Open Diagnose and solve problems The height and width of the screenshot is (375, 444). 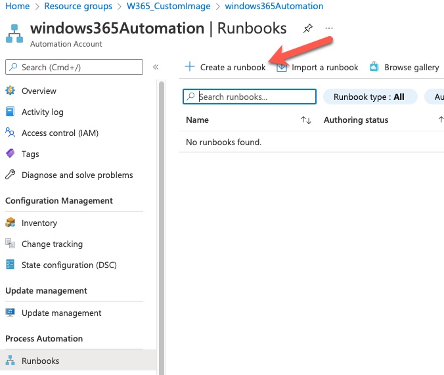77,175
